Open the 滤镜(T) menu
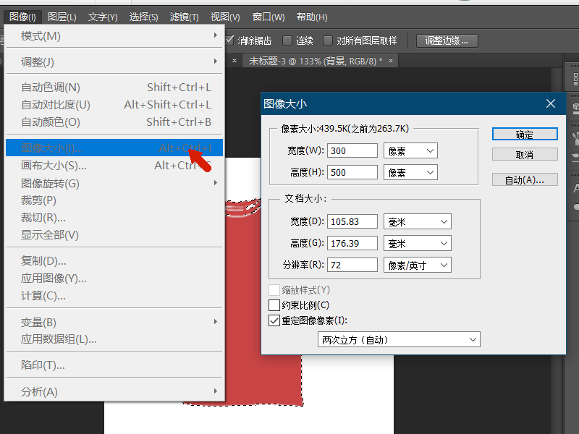579x434 pixels. click(x=184, y=17)
